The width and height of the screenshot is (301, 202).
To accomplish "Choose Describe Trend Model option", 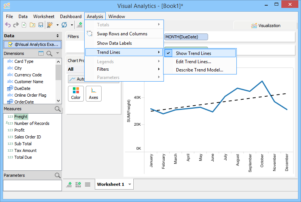I will [200, 70].
